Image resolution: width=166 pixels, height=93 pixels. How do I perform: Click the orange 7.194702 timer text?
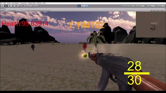[87, 25]
